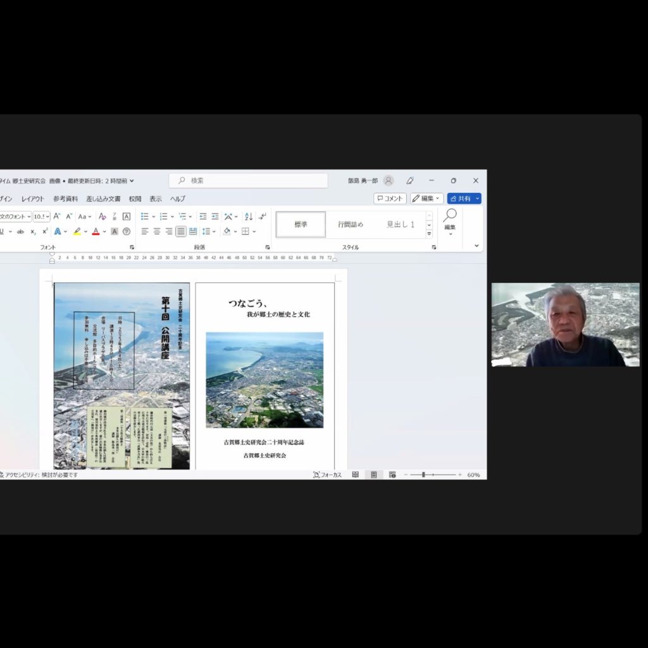Open the font size dropdown

[x=47, y=216]
